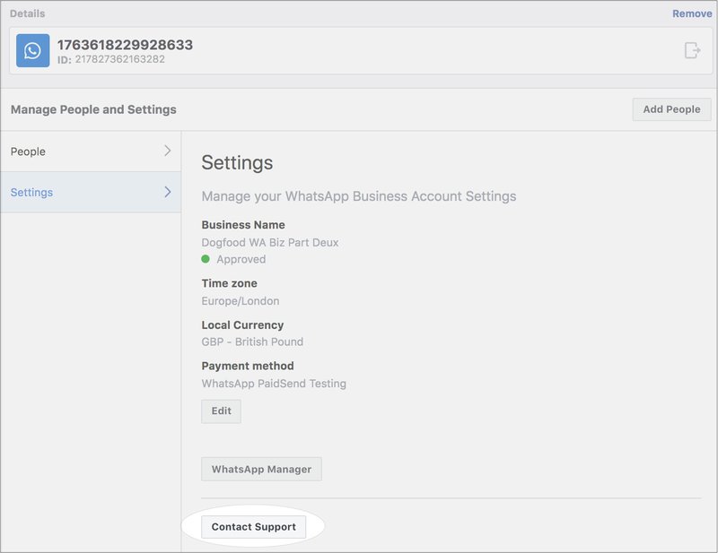Click the Manage People and Settings title
Viewport: 718px width, 553px height.
pos(93,109)
